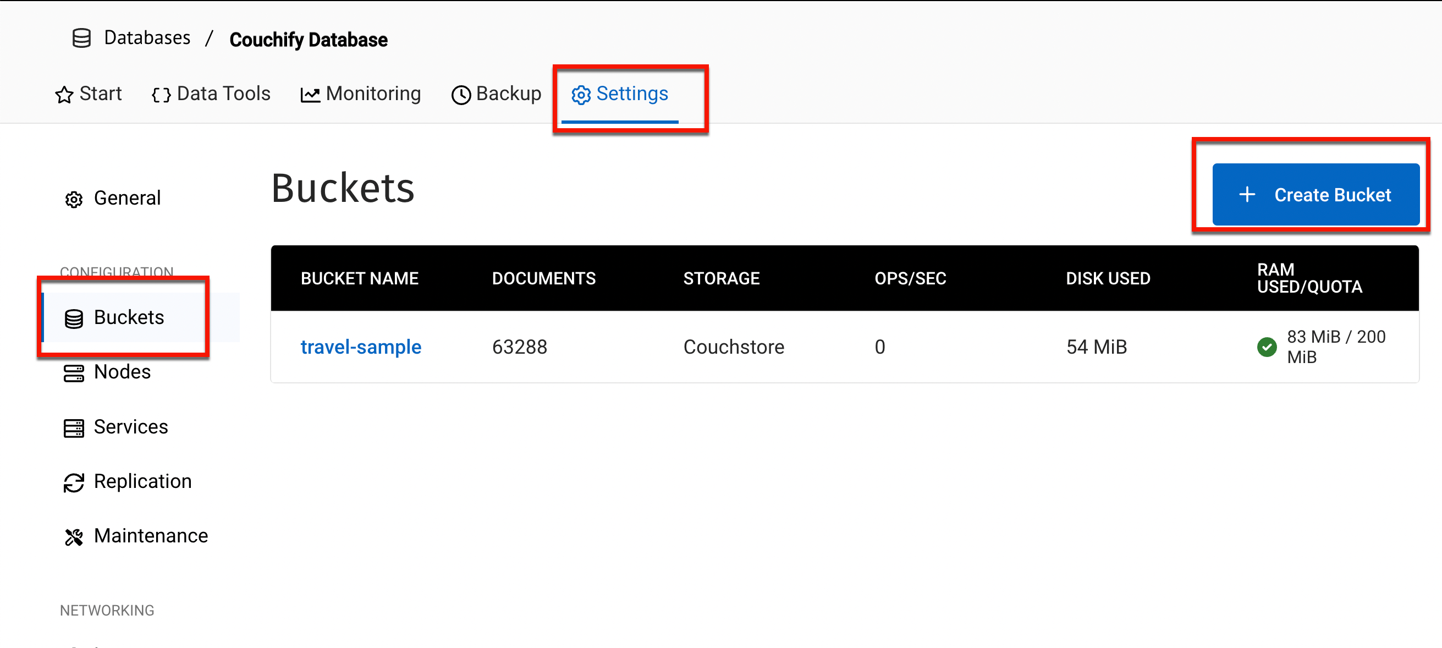Open the travel-sample bucket link
This screenshot has height=648, width=1442.
(361, 347)
